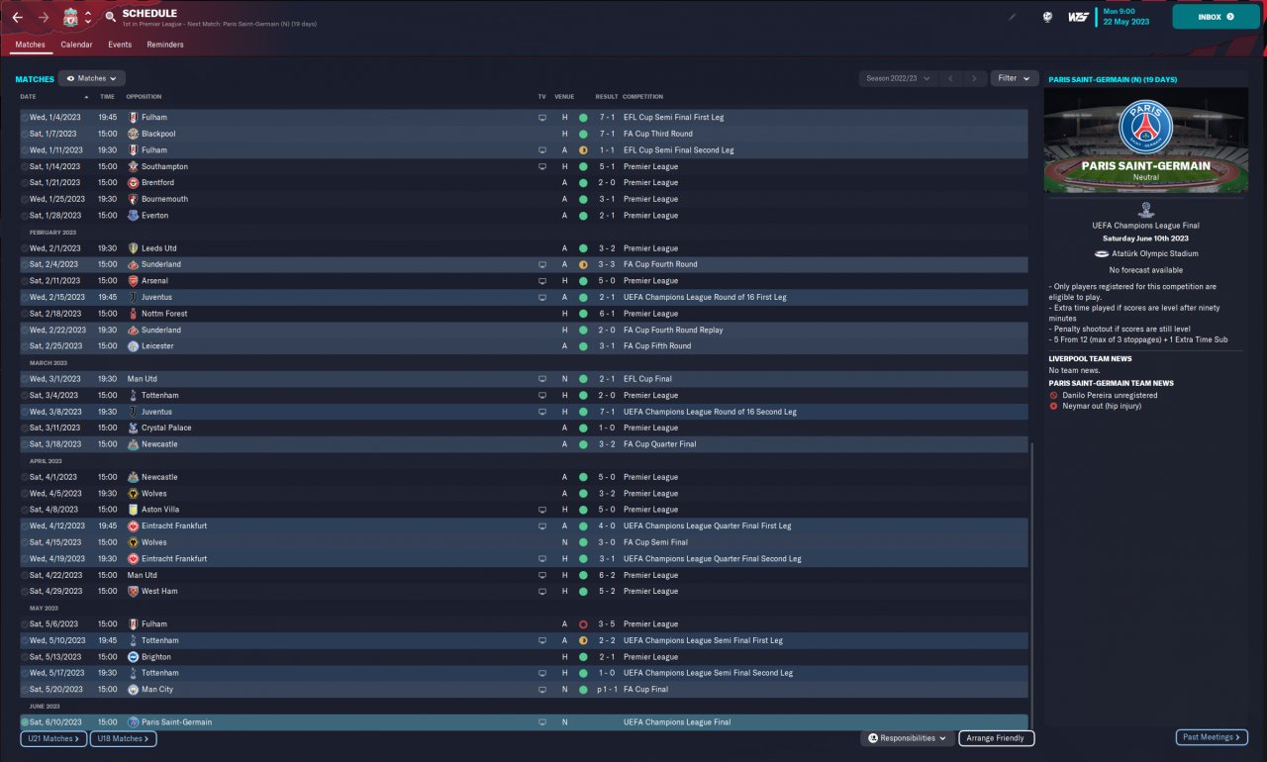Go to the next season arrow
Screen dimensions: 1267x762
[975, 78]
